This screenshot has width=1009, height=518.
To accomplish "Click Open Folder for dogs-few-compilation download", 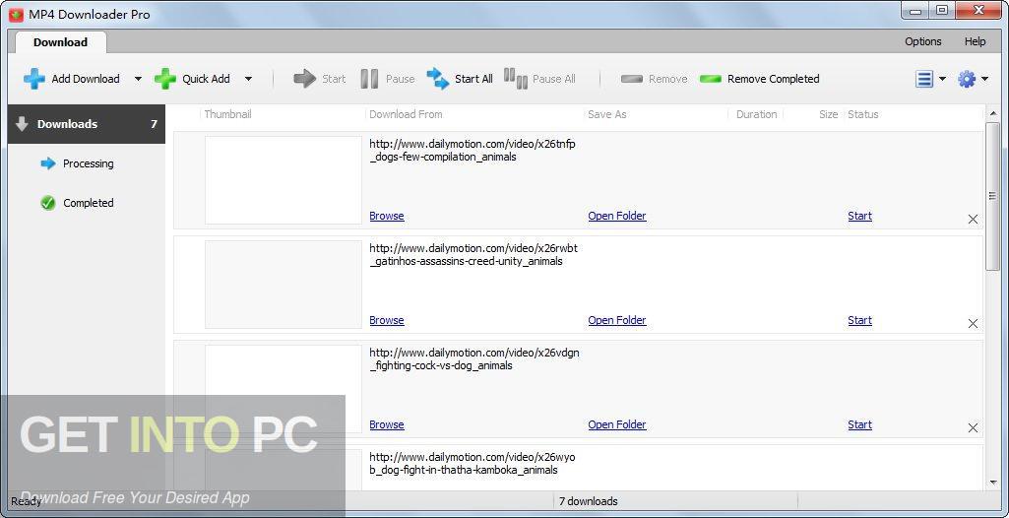I will [x=617, y=216].
